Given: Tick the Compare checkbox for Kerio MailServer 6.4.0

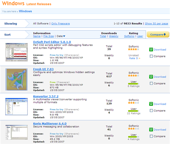Looking at the screenshot, I should pyautogui.click(x=151, y=136).
